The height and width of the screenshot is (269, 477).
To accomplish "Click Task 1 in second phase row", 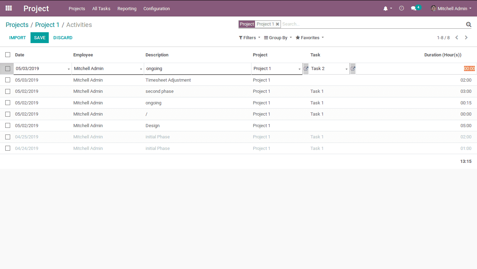I will 317,91.
